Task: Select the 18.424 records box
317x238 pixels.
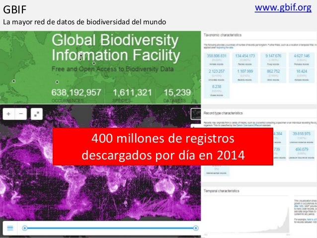Action: click(302, 75)
